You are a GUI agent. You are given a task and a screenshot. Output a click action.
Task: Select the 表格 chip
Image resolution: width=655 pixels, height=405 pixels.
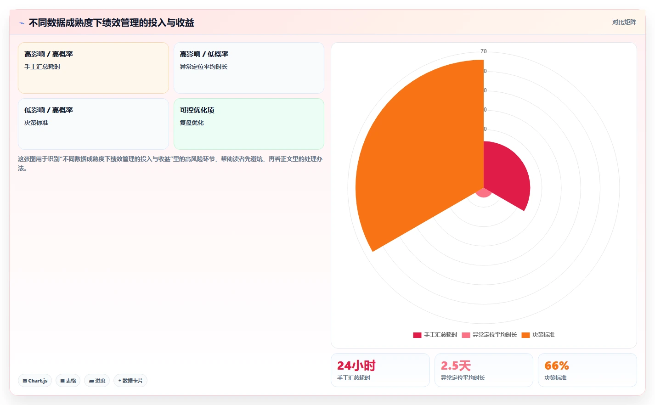click(68, 381)
